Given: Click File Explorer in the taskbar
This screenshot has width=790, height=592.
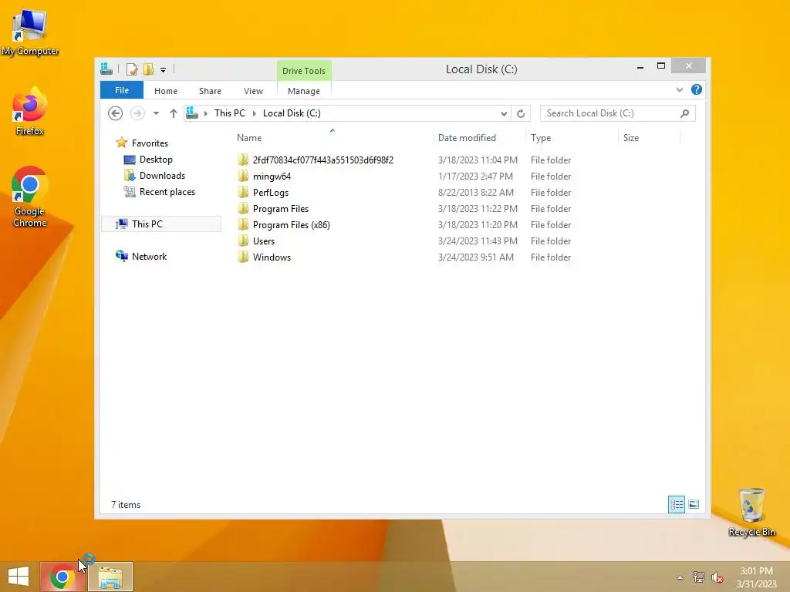Looking at the screenshot, I should click(x=110, y=577).
